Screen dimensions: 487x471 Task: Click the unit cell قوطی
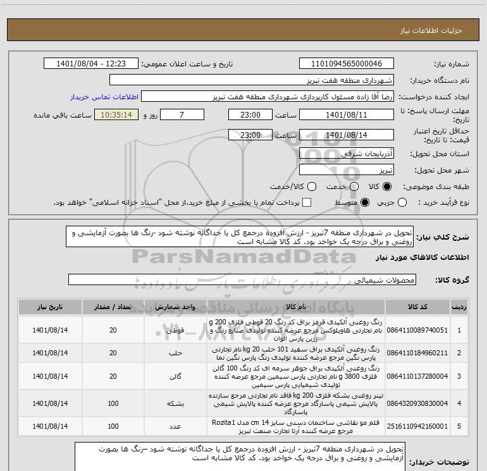click(175, 330)
